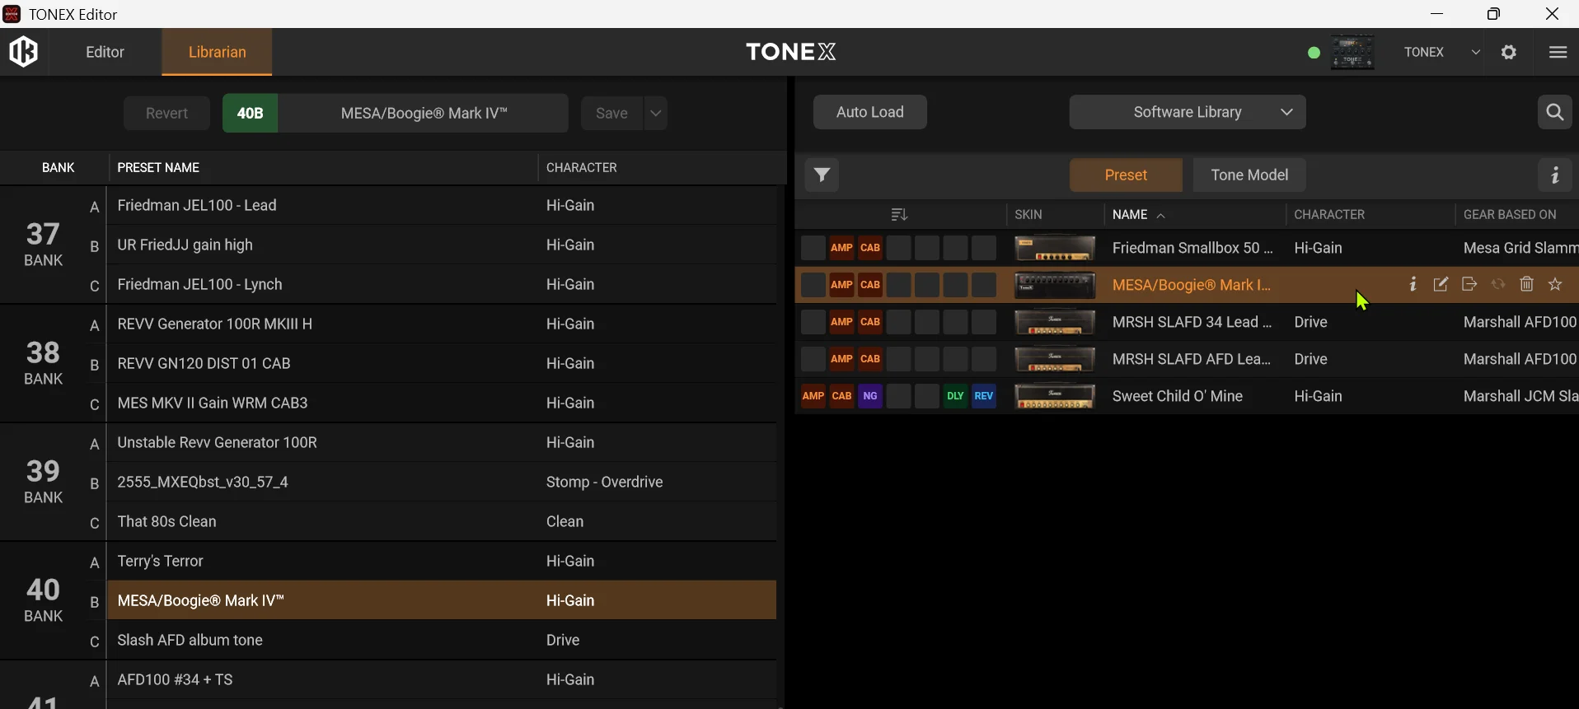Show info for MESA/Boogie Mark preset

click(x=1413, y=285)
